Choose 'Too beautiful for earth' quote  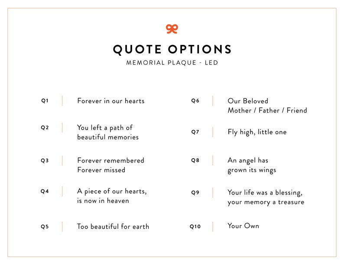[113, 227]
